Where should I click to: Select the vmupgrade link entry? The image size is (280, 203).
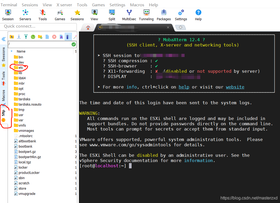click(25, 194)
